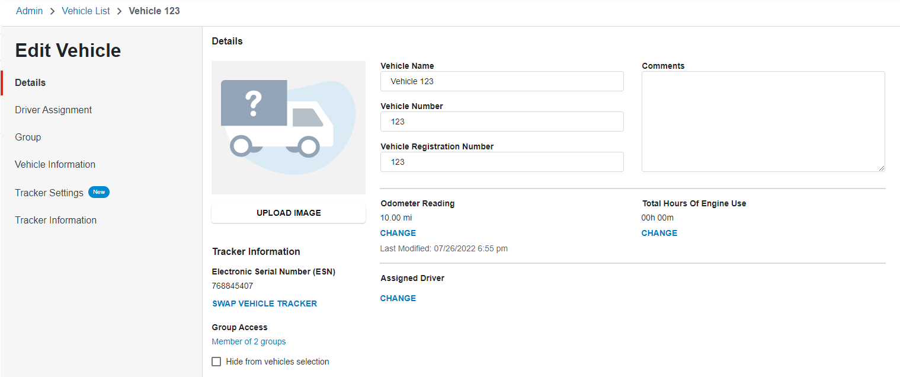Viewport: 900px width, 377px height.
Task: Change the Assigned Driver
Action: tap(398, 298)
